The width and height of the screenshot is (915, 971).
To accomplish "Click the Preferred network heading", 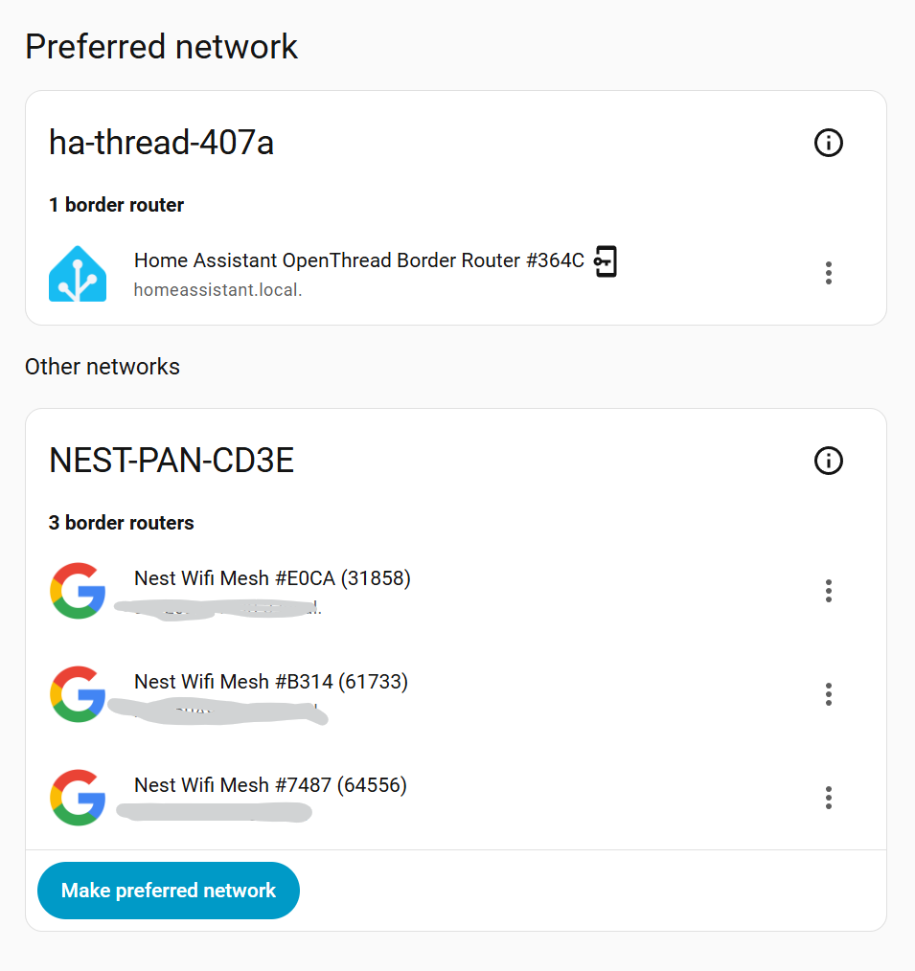I will tap(161, 46).
